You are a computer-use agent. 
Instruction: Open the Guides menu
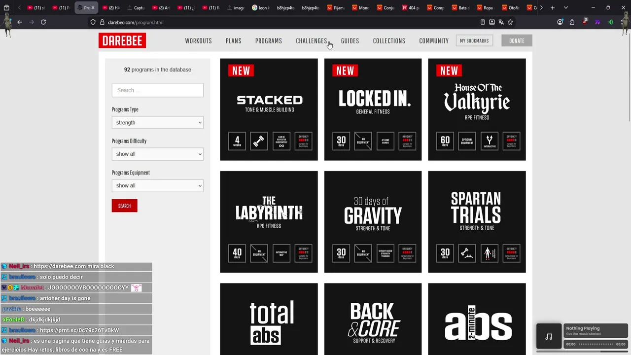350,41
